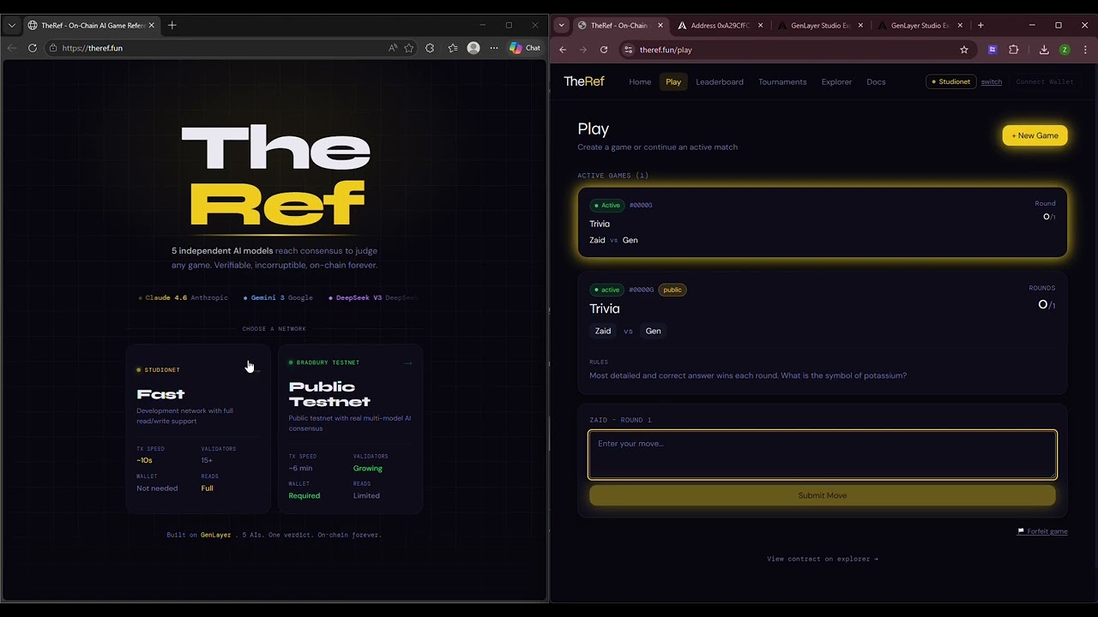Open the Copilot Chat button in Edge

coord(525,48)
